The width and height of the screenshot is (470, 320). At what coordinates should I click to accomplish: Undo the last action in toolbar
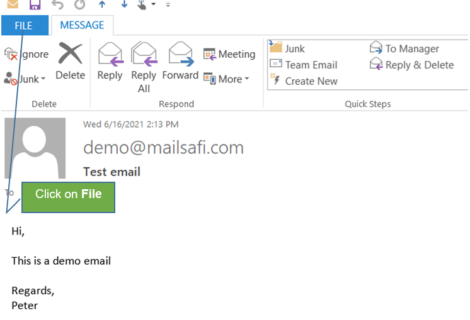(x=57, y=5)
